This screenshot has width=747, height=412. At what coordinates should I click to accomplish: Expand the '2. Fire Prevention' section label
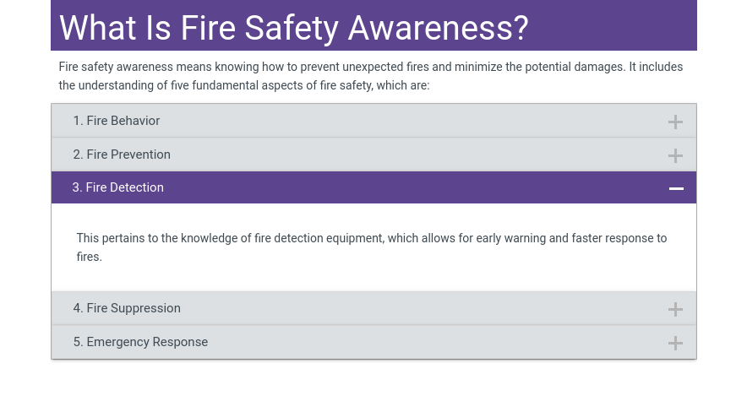click(122, 154)
